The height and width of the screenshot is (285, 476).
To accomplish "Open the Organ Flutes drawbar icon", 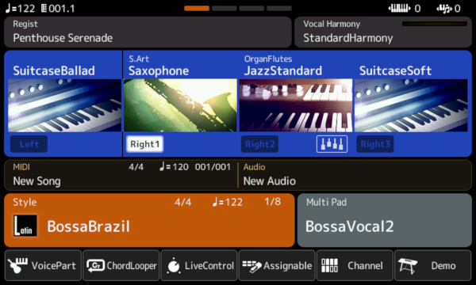I will tap(332, 144).
